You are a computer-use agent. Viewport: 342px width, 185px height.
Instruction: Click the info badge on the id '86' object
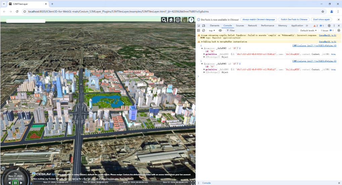click(x=240, y=48)
